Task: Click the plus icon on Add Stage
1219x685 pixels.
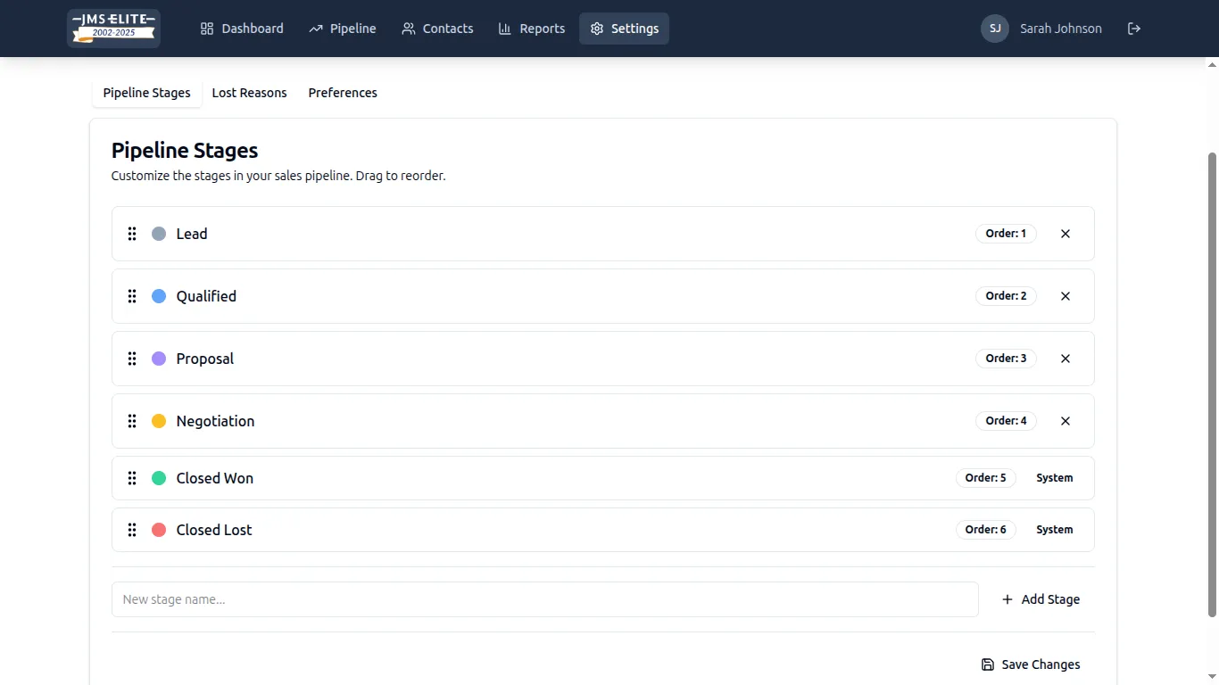Action: pyautogui.click(x=1008, y=599)
